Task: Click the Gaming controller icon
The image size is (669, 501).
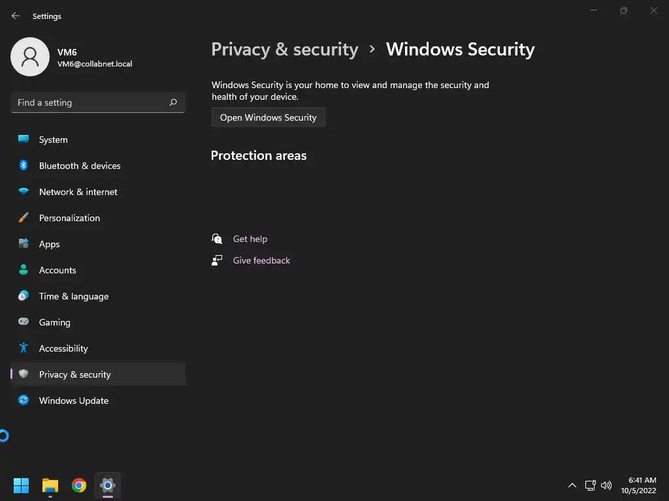Action: point(24,322)
